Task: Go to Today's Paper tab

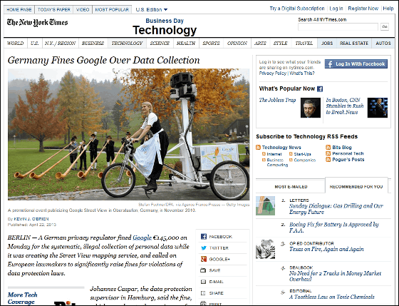Action: [x=54, y=10]
